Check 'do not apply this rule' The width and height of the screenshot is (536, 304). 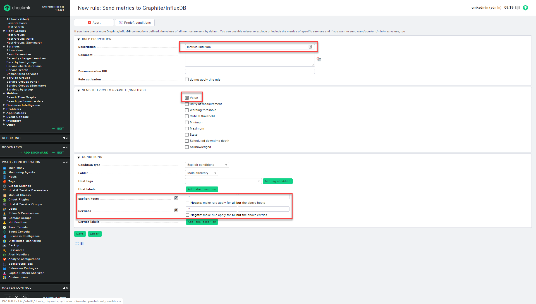pyautogui.click(x=187, y=80)
